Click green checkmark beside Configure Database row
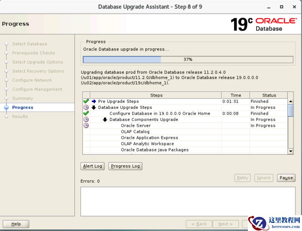The width and height of the screenshot is (302, 231). 86,113
